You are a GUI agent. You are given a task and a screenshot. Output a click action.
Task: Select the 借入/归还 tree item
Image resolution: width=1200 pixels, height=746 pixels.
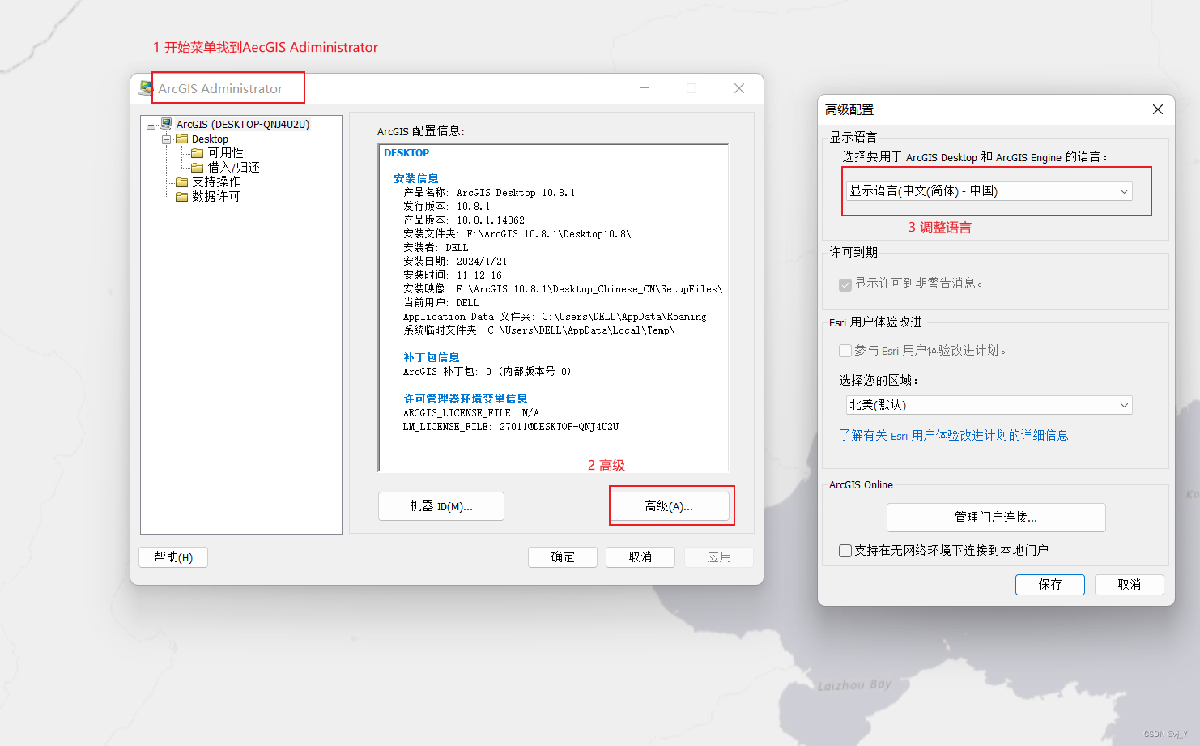click(x=233, y=168)
